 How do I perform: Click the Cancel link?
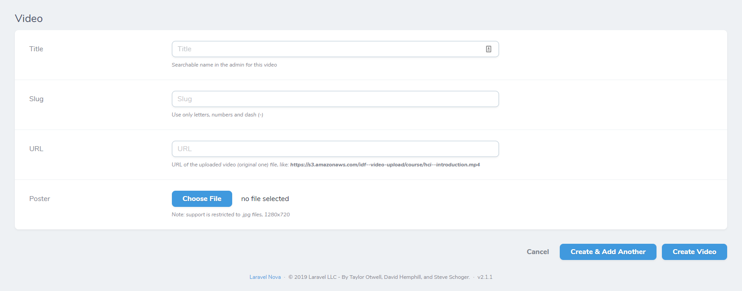[x=538, y=252]
